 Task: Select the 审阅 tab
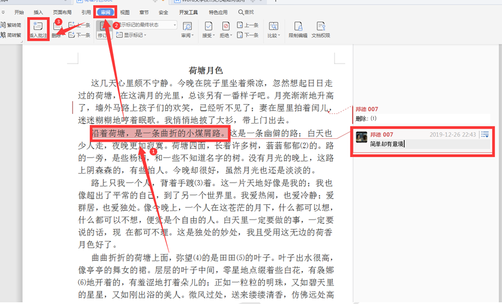click(105, 12)
